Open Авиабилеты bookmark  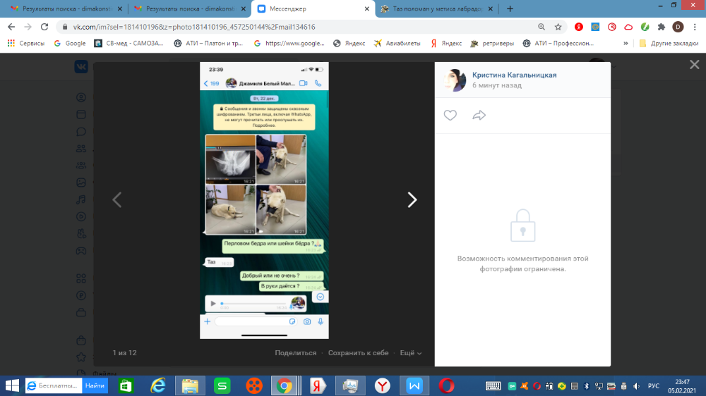coord(397,43)
